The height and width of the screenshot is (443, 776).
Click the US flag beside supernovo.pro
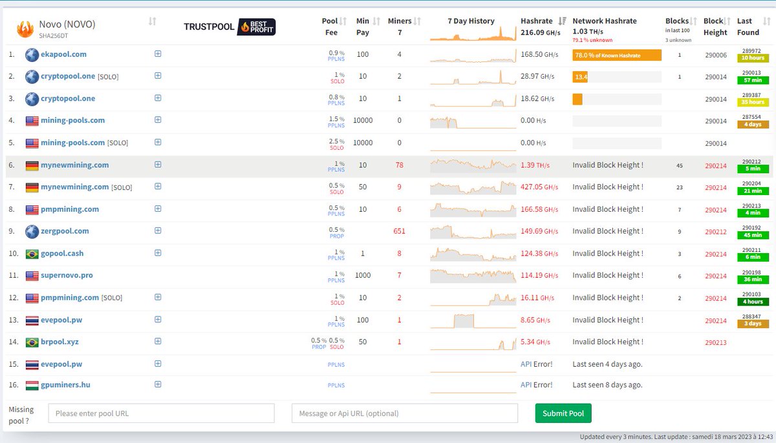pyautogui.click(x=32, y=276)
